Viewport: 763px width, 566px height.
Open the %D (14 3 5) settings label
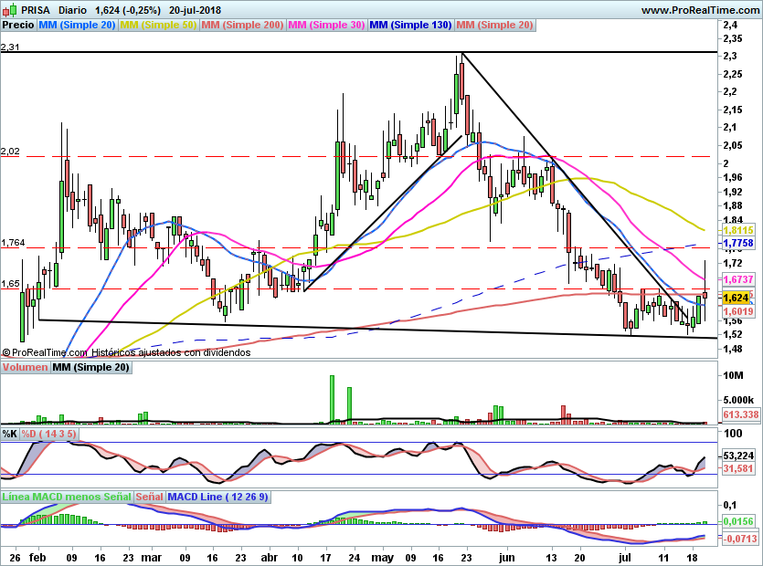[x=48, y=434]
